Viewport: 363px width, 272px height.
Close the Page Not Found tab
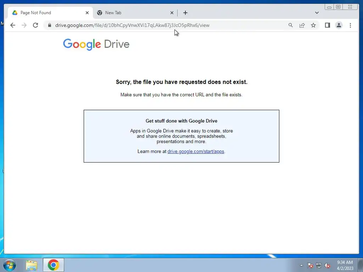tap(87, 13)
